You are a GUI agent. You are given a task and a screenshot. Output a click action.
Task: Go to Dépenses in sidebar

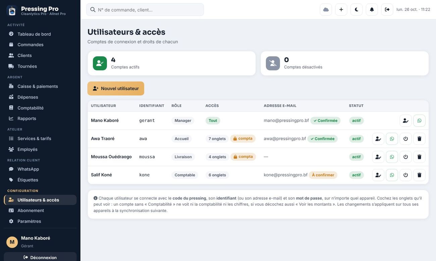pos(40,97)
